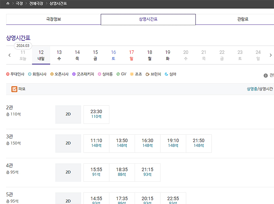
Task: Click 총 110석 seat count
Action: 13,114
